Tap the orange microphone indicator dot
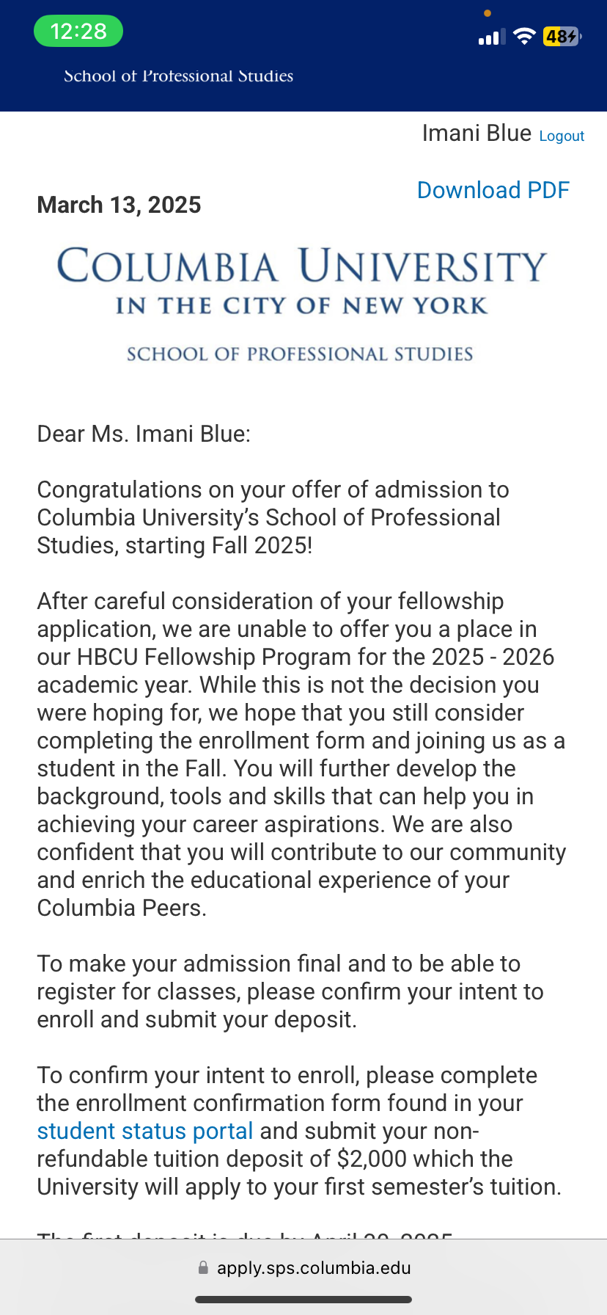 [x=488, y=13]
